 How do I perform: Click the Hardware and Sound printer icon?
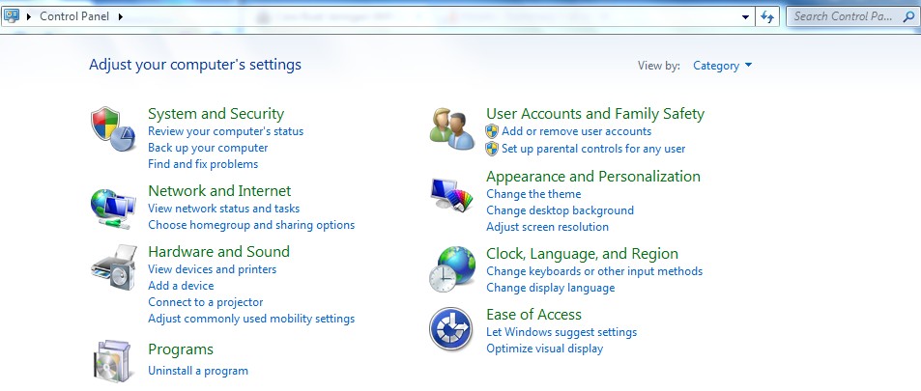[x=114, y=267]
